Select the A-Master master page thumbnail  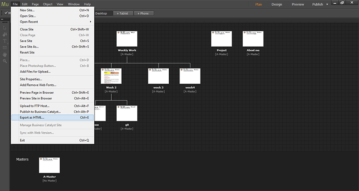pos(49,165)
